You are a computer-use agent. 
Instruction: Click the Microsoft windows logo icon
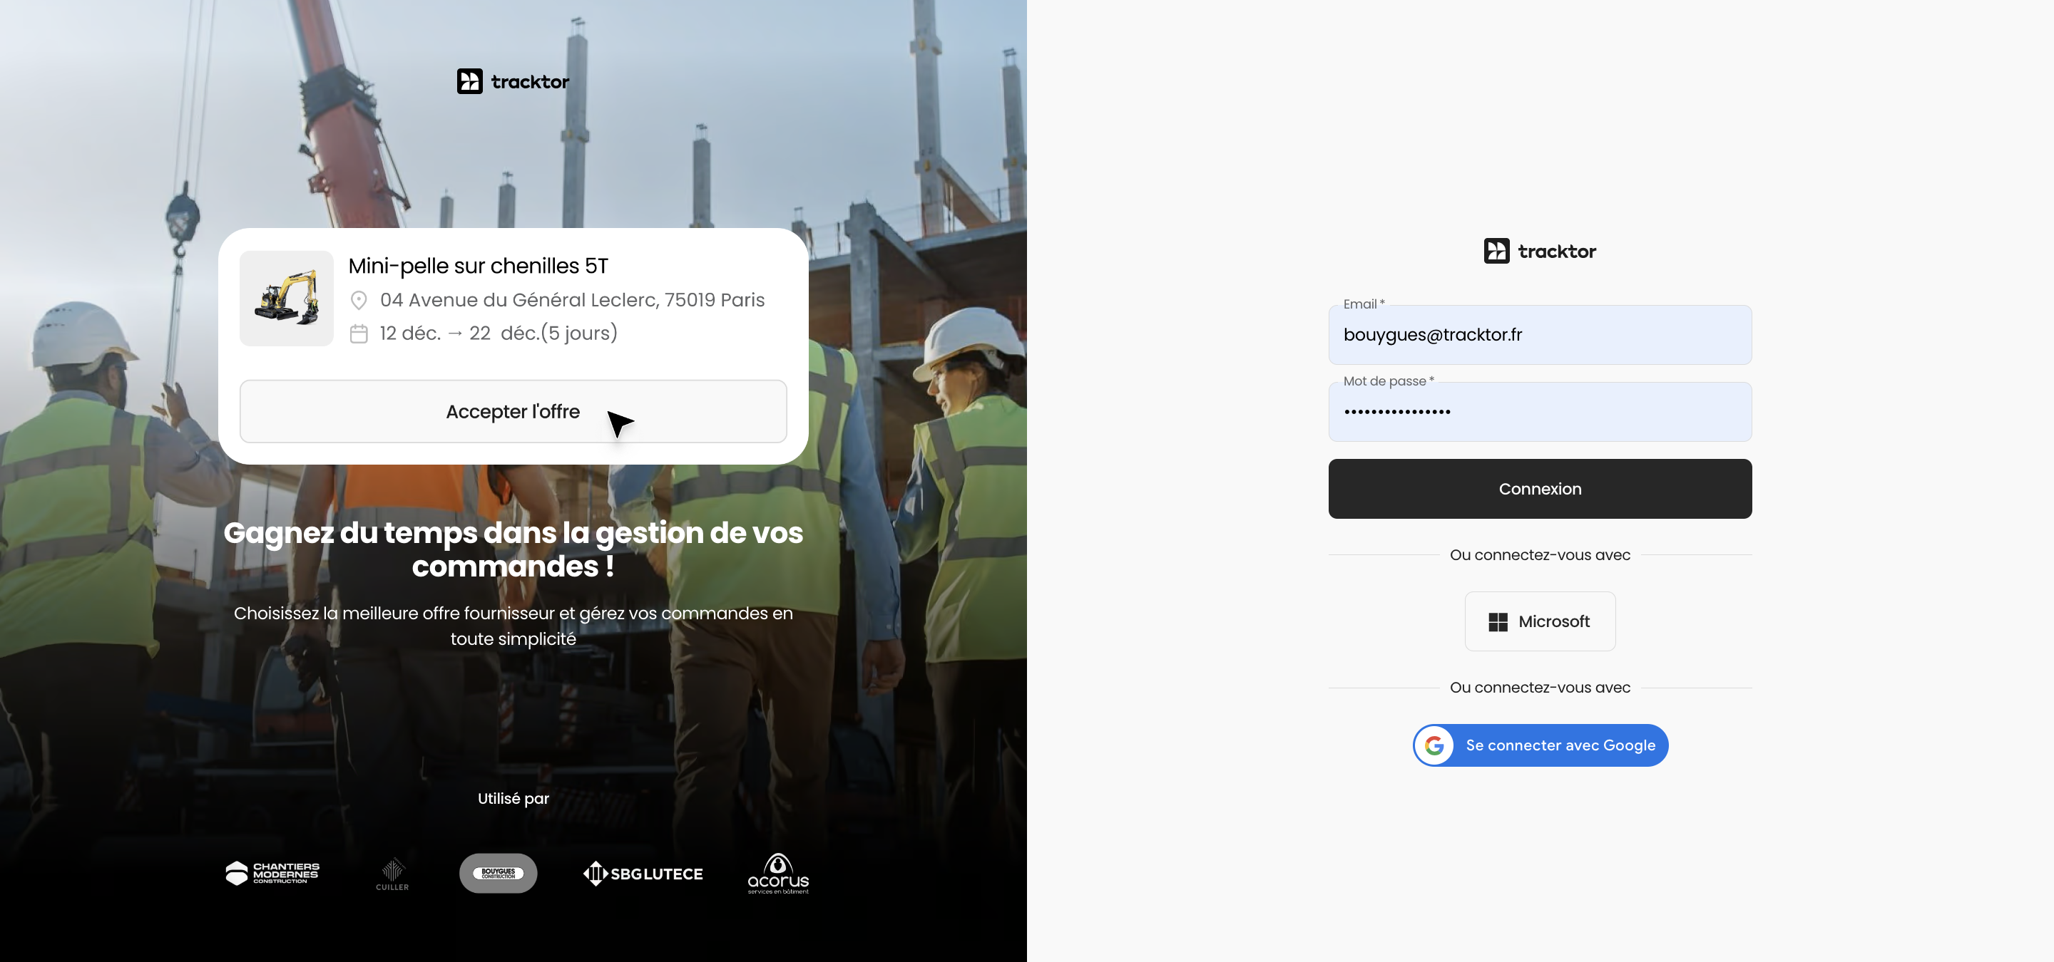click(x=1498, y=622)
